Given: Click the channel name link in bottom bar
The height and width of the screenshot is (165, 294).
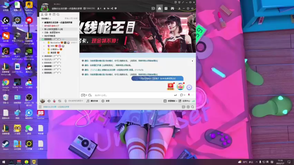Looking at the screenshot, I should click(56, 107).
